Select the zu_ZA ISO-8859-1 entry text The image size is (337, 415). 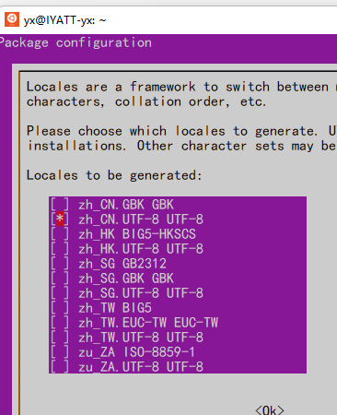(137, 352)
